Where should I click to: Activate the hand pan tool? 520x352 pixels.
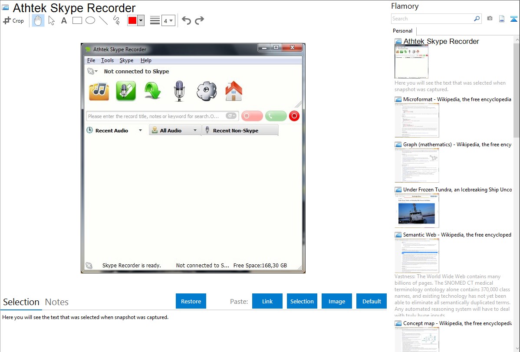(x=38, y=20)
